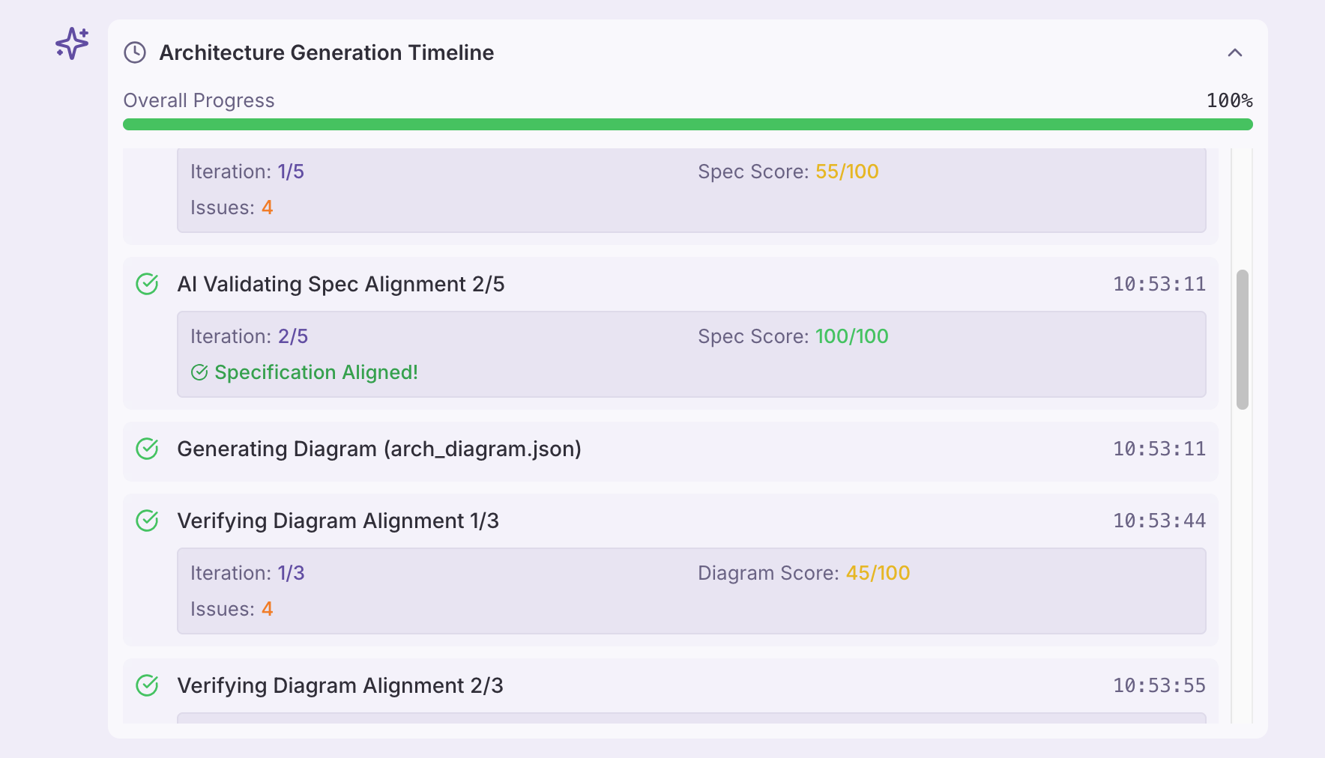Click the Architecture Generation Timeline title
The height and width of the screenshot is (758, 1325).
point(326,52)
